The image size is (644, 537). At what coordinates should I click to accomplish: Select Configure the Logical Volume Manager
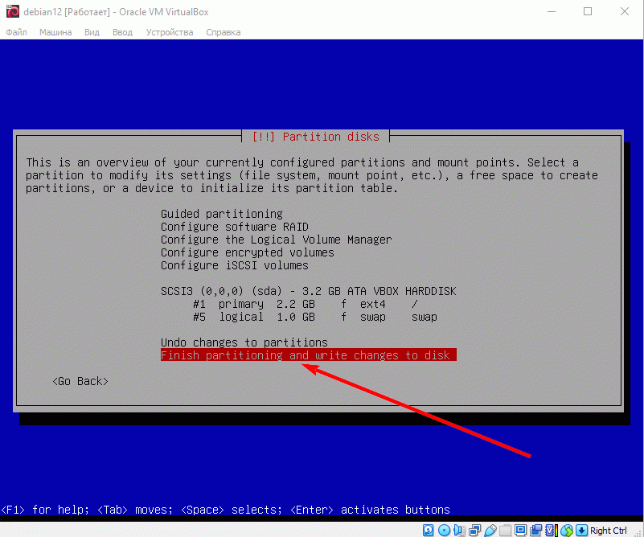click(277, 240)
